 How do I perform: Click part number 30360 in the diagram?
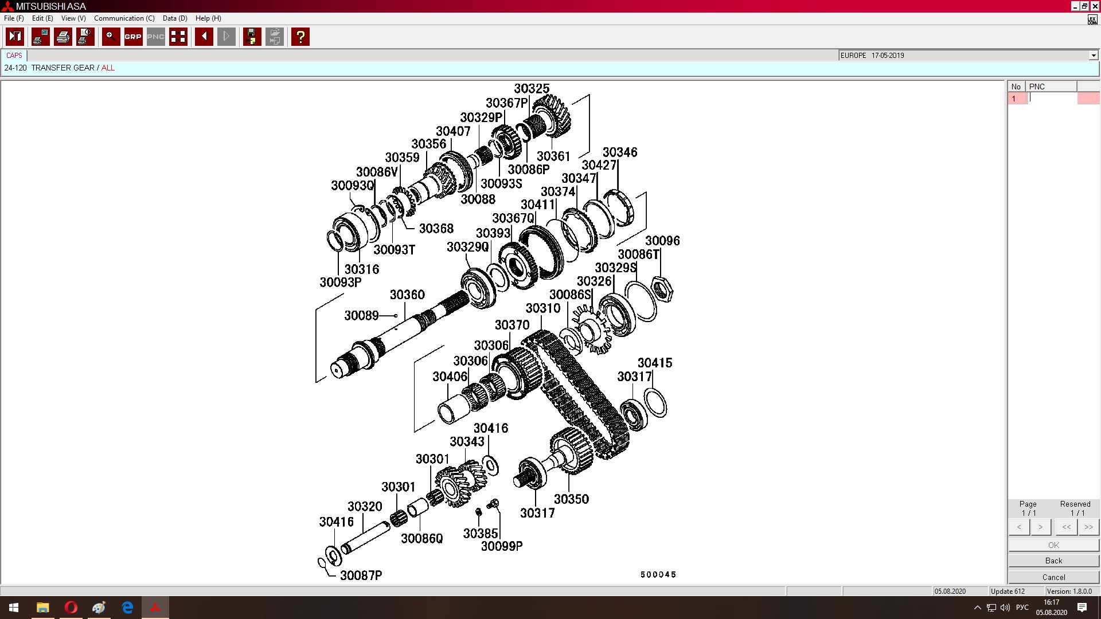click(x=407, y=295)
